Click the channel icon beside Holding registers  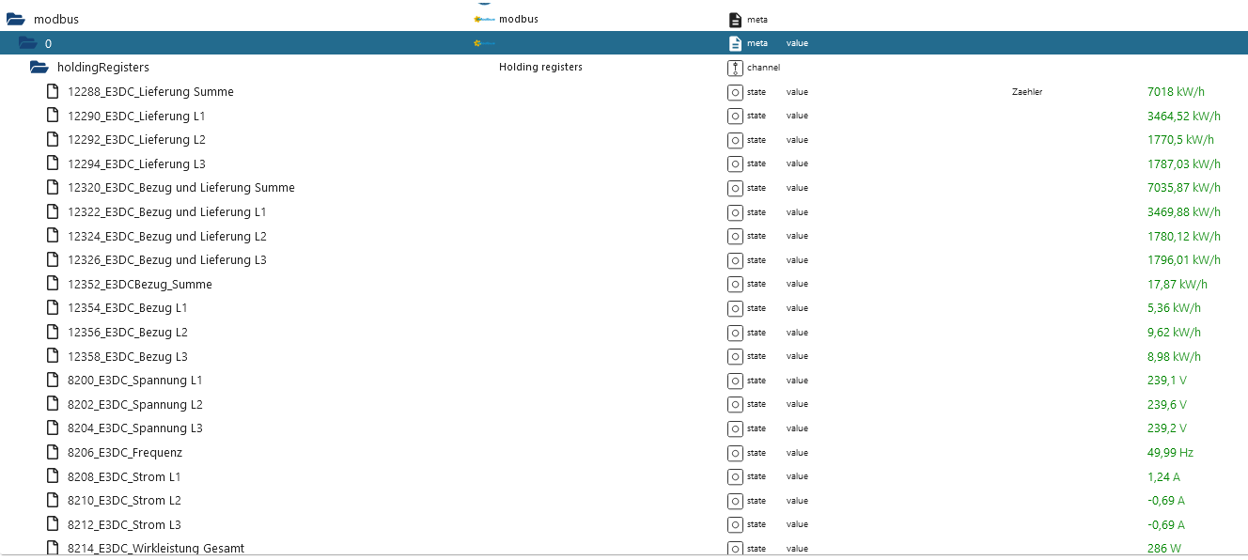click(x=735, y=67)
